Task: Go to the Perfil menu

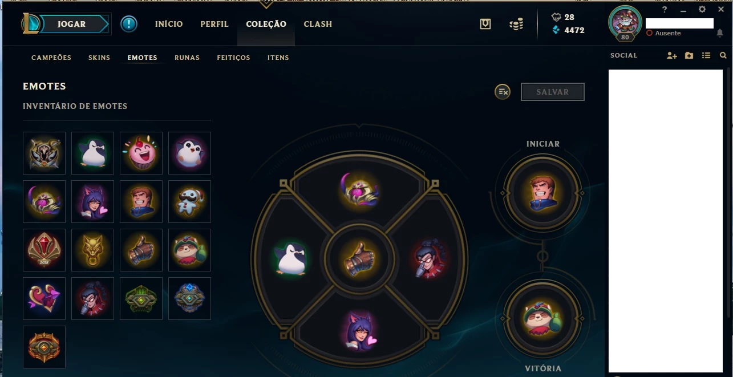Action: click(214, 24)
